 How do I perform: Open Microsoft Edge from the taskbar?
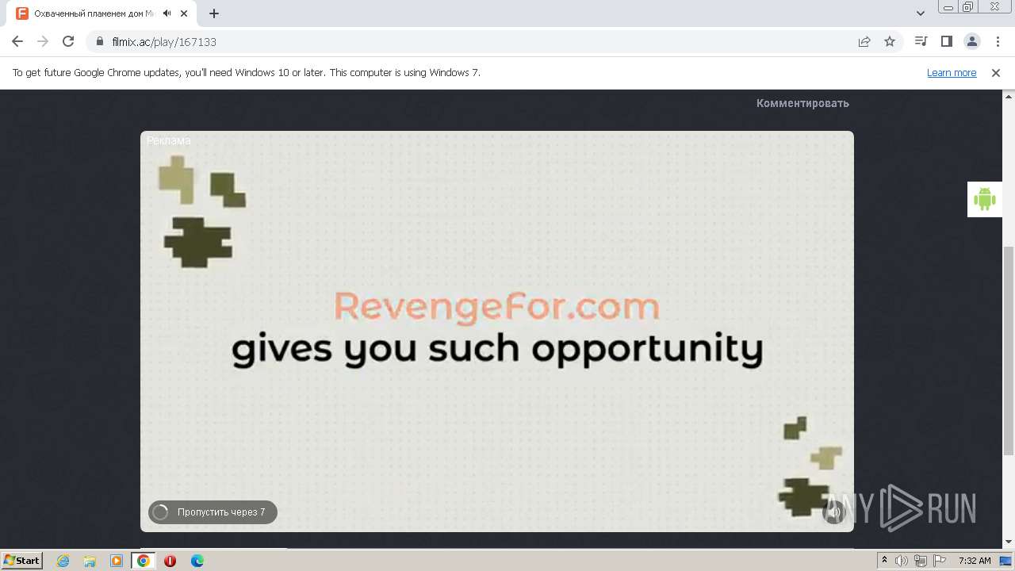(197, 561)
